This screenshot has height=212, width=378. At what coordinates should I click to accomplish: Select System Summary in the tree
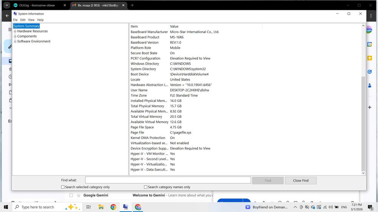point(26,26)
